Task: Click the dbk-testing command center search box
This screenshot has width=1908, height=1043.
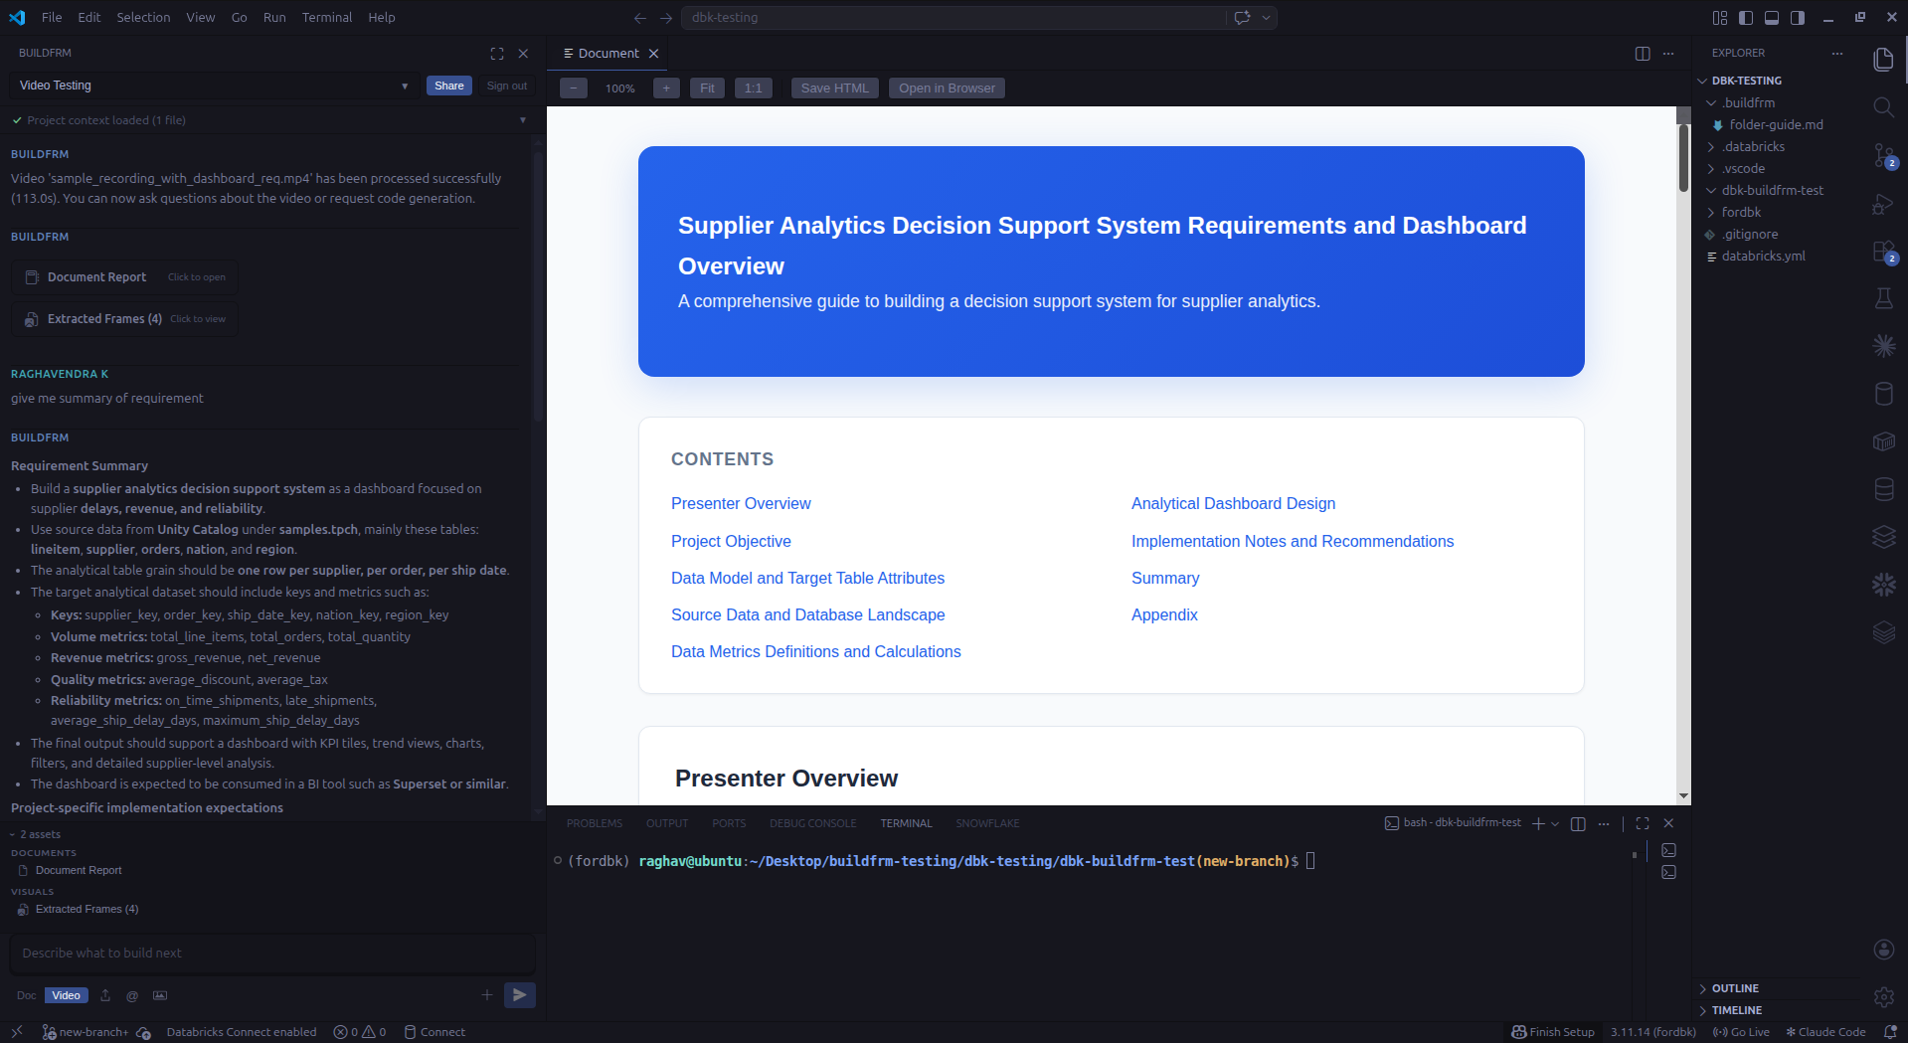Action: coord(954,18)
